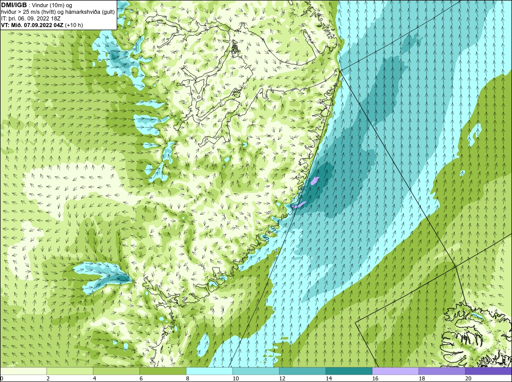Click the legend scale label "8"
Screen dimensions: 512x382
click(x=188, y=378)
